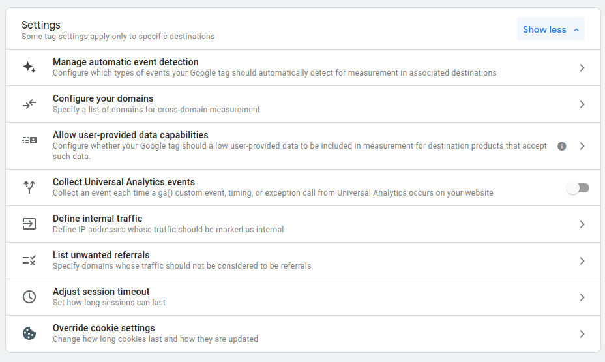This screenshot has height=362, width=605.
Task: Open Override cookie settings chevron arrow
Action: point(582,334)
